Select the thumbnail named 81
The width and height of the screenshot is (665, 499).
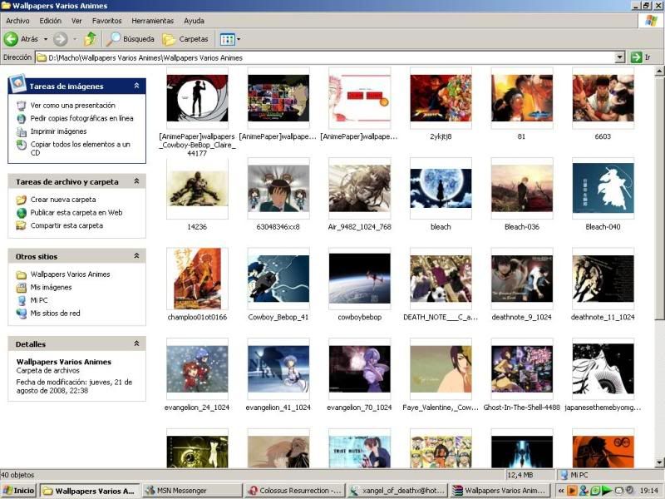click(x=522, y=98)
